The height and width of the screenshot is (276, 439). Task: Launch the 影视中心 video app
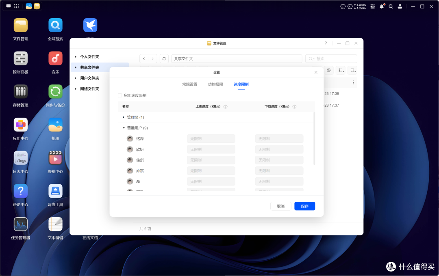(55, 158)
